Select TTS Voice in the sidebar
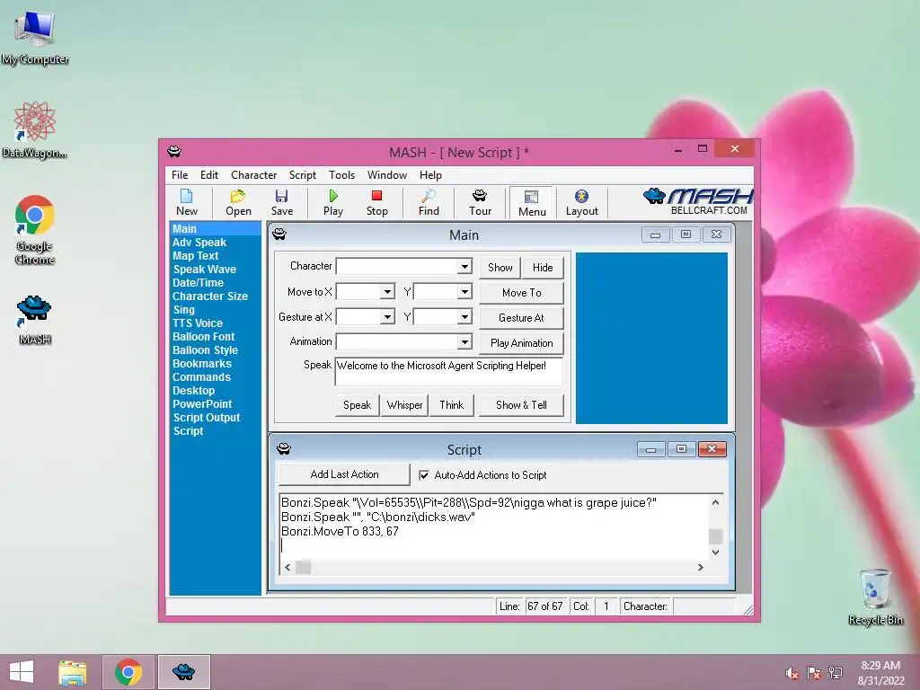 pyautogui.click(x=197, y=323)
